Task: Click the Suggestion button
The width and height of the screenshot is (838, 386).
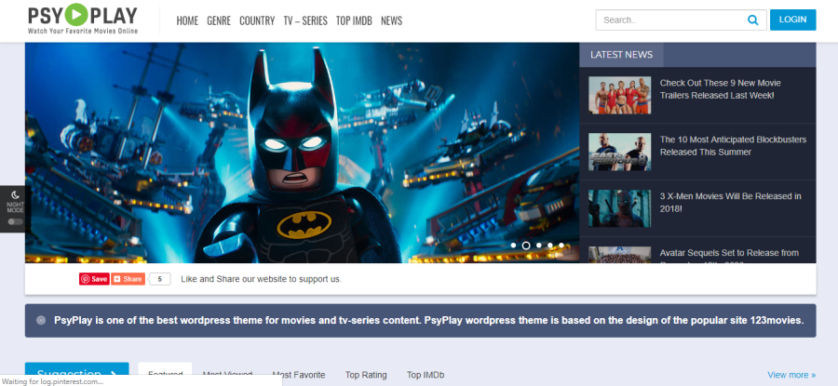Action: [77, 374]
